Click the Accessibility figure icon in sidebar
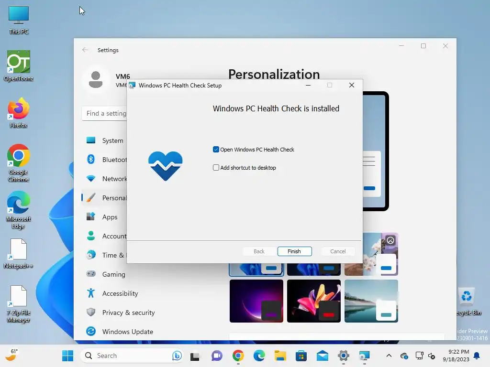Screen dimensions: 490x367 coord(91,293)
